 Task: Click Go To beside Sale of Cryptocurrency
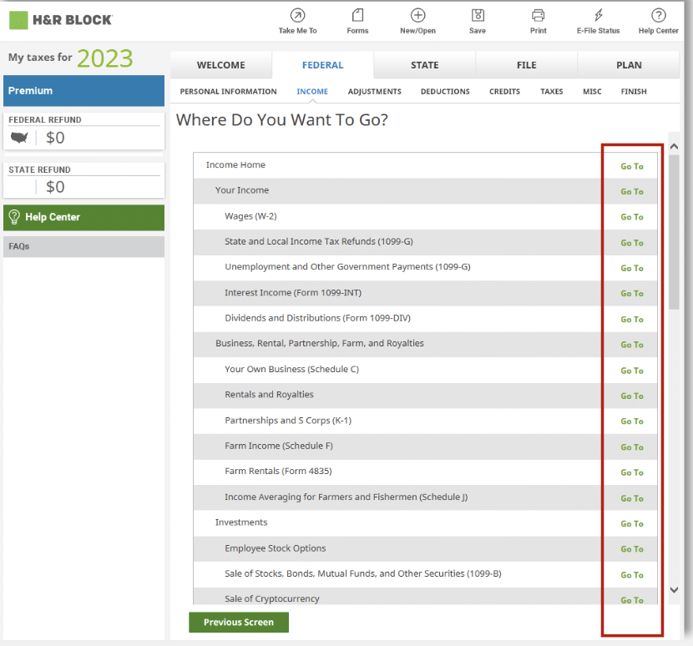click(631, 600)
